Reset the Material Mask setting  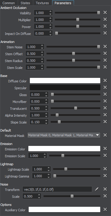coord(105,135)
